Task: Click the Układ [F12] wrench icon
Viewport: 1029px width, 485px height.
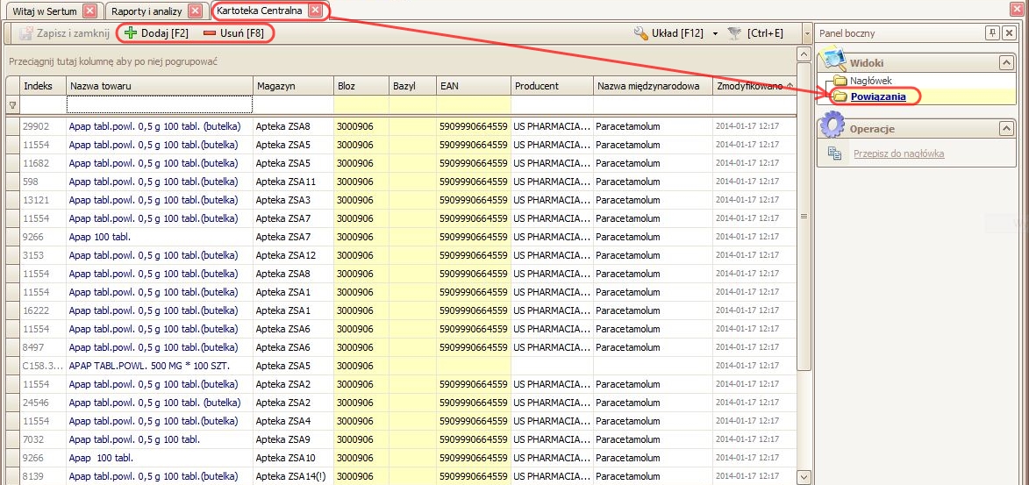Action: 641,33
